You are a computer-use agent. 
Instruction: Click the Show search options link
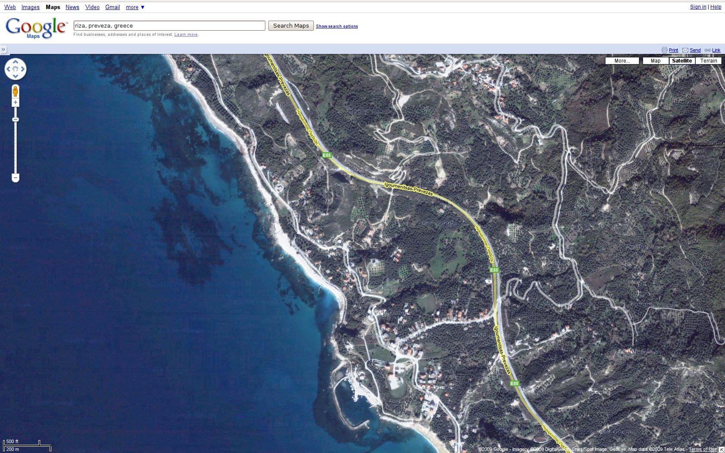point(337,26)
